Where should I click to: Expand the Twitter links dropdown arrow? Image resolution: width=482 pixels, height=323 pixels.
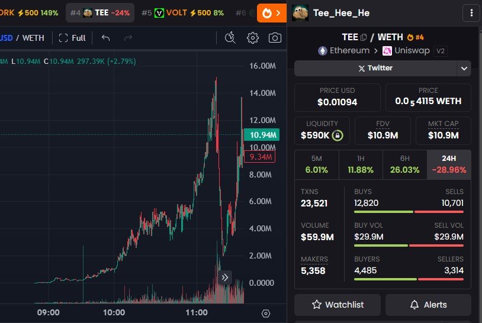[464, 68]
